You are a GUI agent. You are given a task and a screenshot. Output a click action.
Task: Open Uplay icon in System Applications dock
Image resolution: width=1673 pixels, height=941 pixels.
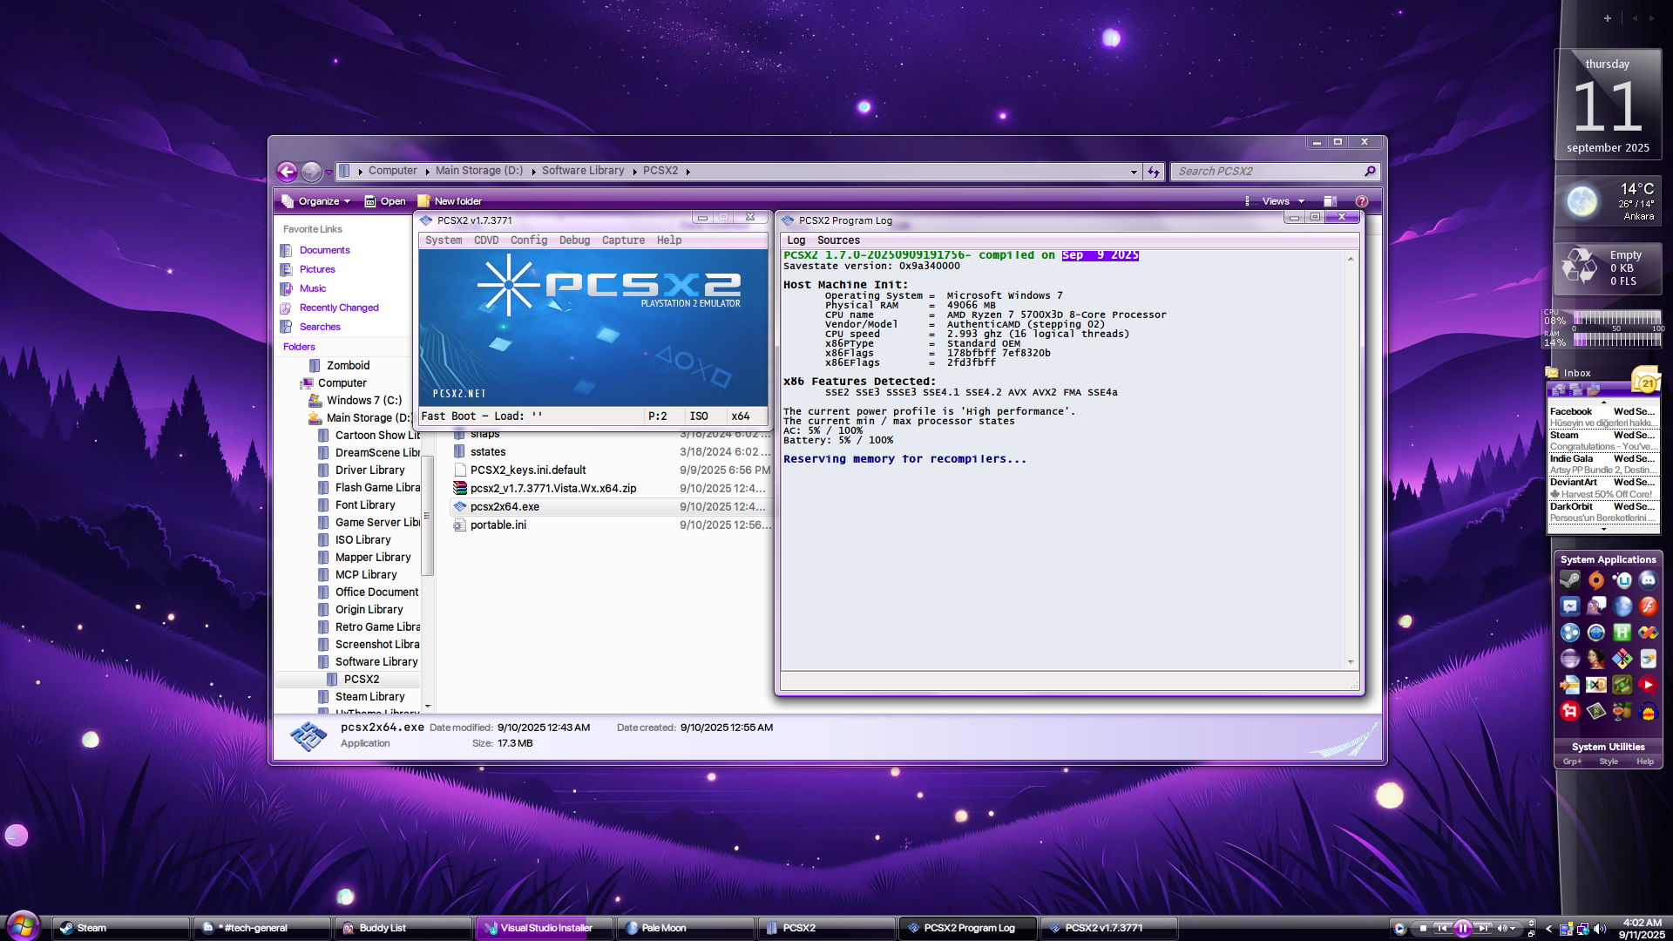[x=1622, y=580]
